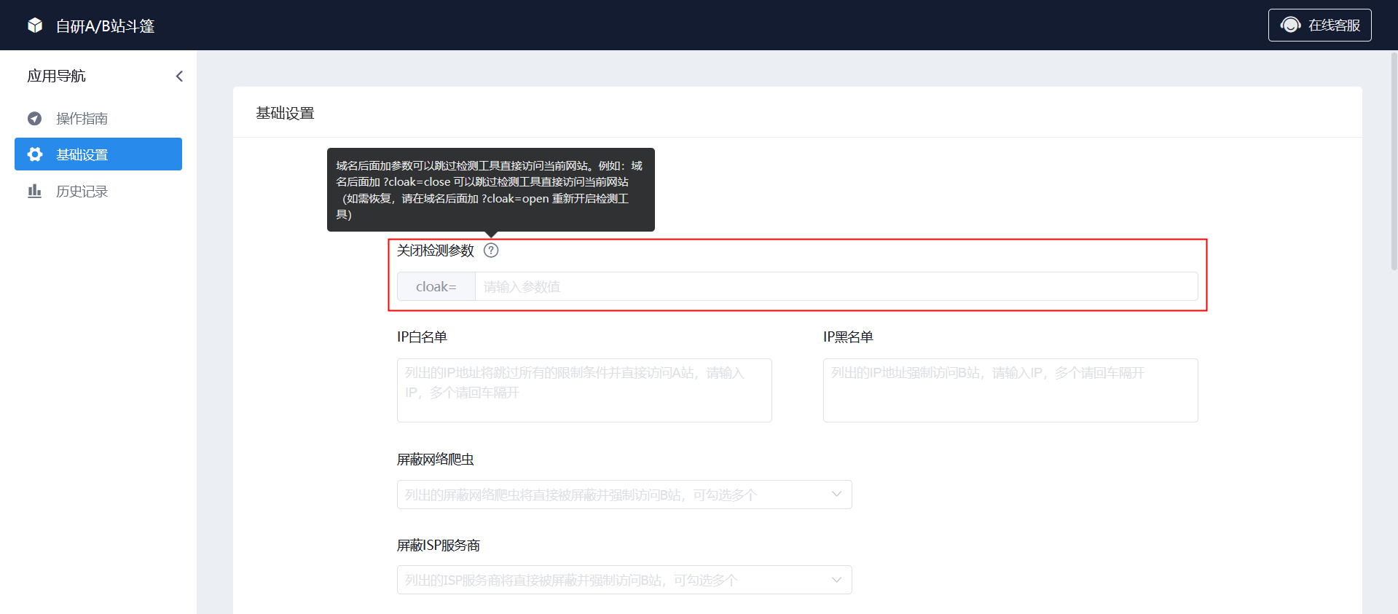Screen dimensions: 1398x614
Task: Click the bar chart icon beside 历史记录
Action: [34, 191]
